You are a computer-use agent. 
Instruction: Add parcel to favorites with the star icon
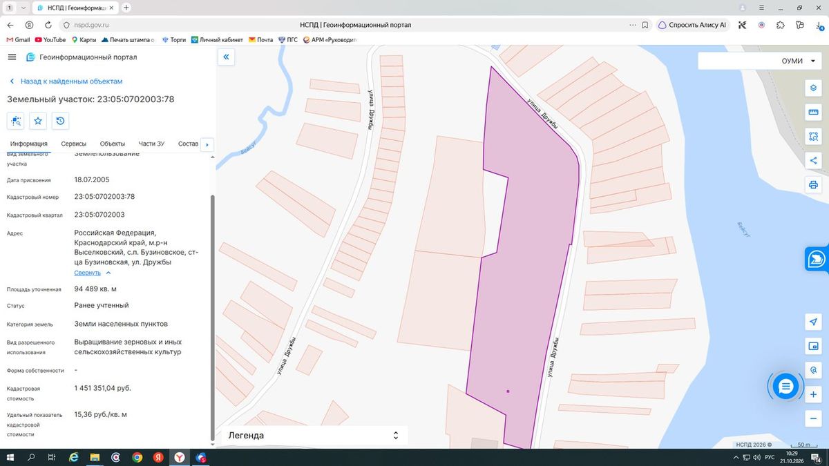[x=38, y=121]
